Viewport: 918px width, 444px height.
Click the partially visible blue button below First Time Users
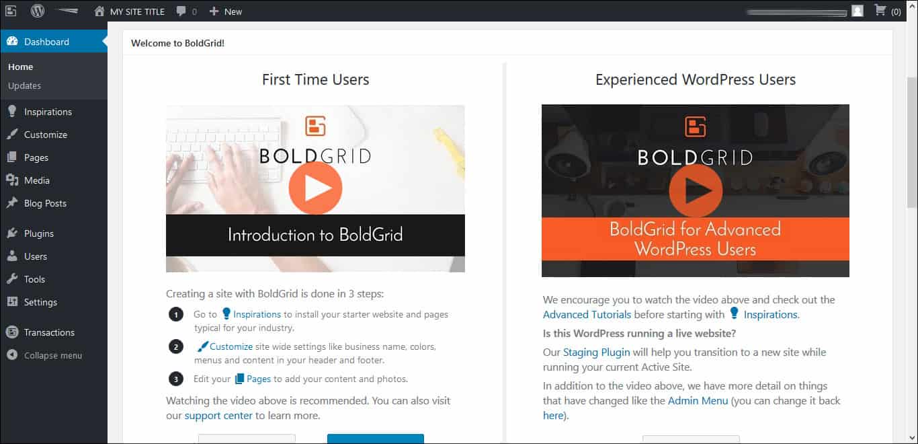[x=376, y=439]
